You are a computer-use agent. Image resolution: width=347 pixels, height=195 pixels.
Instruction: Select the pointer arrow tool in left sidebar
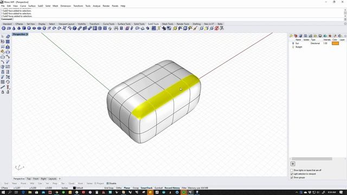pos(3,36)
